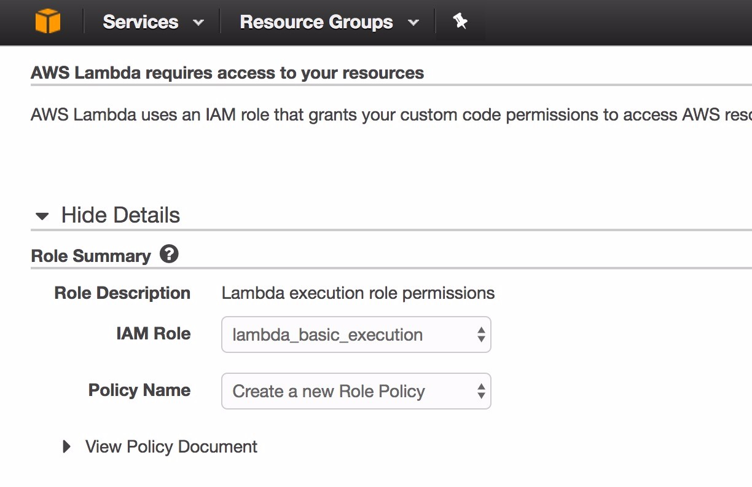Click the Policy Name field label
The image size is (752, 487).
click(139, 390)
